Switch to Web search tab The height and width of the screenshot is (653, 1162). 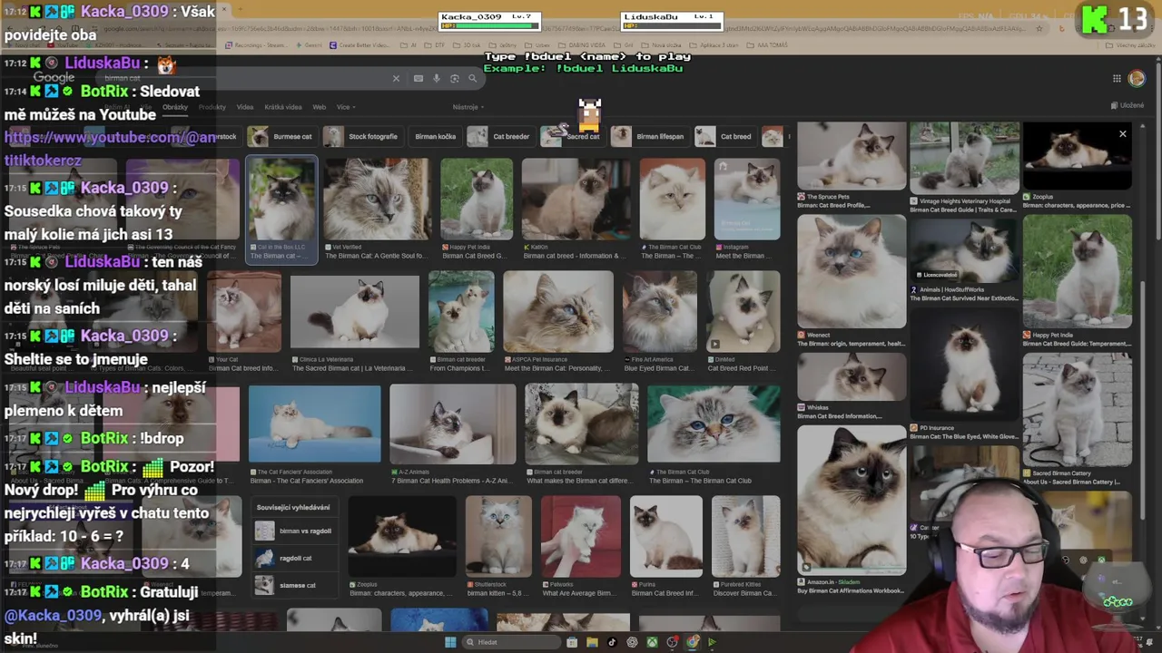319,107
